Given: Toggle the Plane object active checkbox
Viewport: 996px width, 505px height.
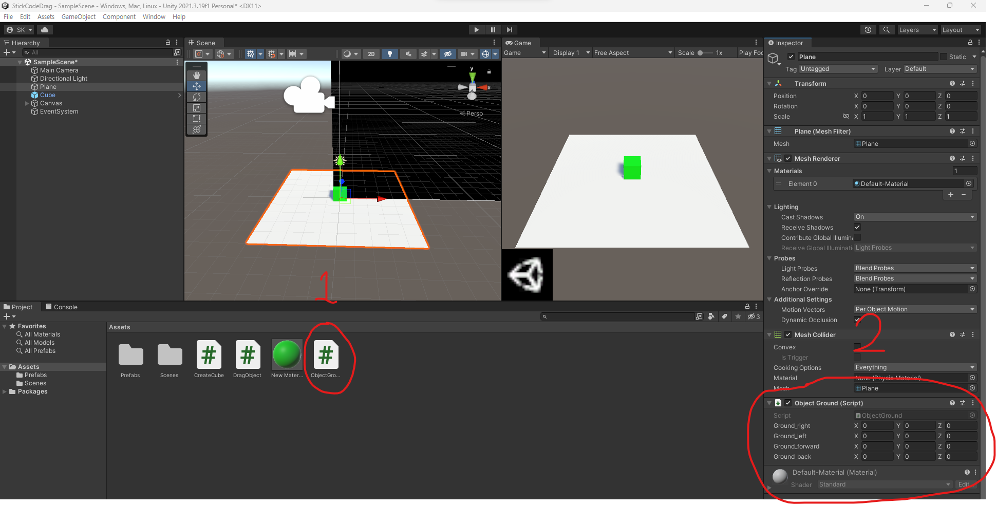Looking at the screenshot, I should (791, 57).
